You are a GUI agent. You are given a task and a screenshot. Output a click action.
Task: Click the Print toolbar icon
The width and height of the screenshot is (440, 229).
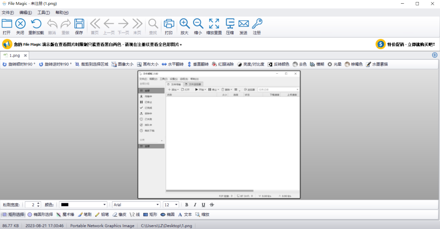(x=169, y=26)
